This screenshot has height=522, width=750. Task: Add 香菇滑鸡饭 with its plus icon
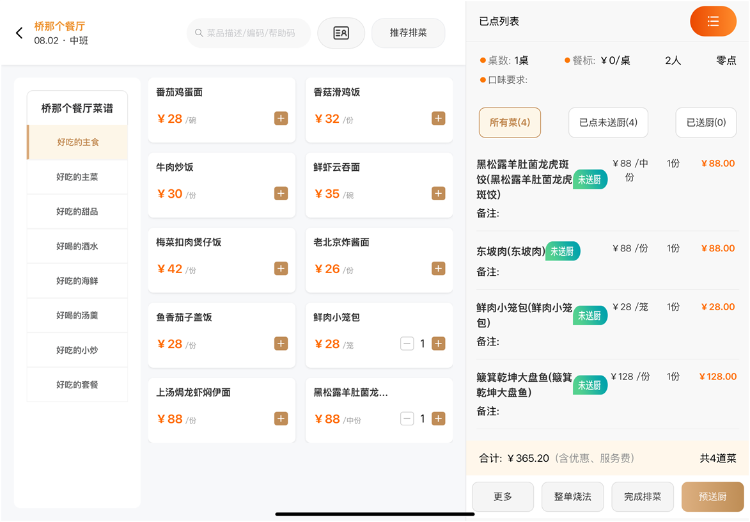click(x=438, y=118)
